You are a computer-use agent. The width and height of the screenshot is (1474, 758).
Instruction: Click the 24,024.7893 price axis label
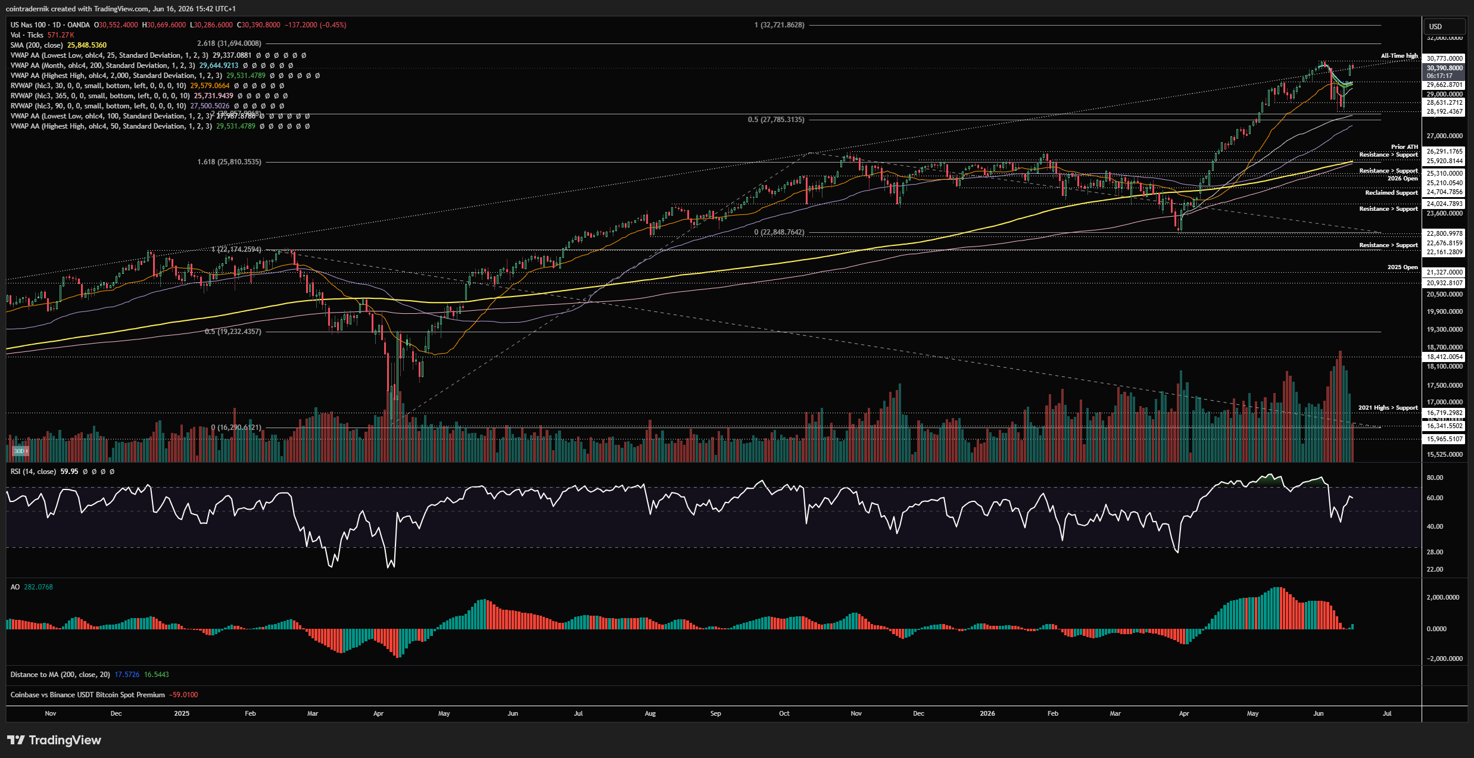[x=1444, y=204]
